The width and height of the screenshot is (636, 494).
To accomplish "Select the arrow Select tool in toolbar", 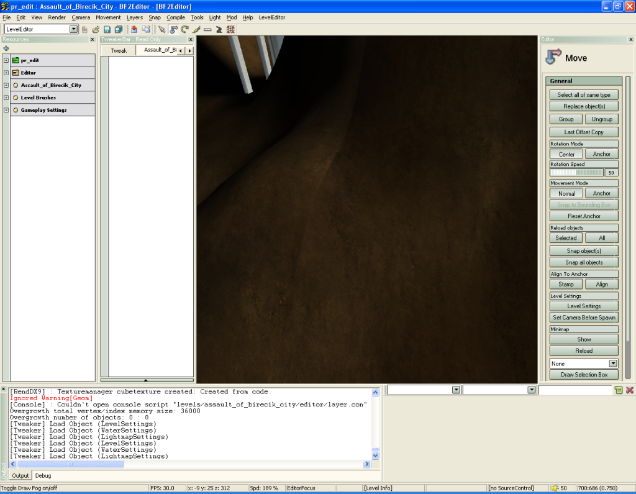I will pos(162,29).
